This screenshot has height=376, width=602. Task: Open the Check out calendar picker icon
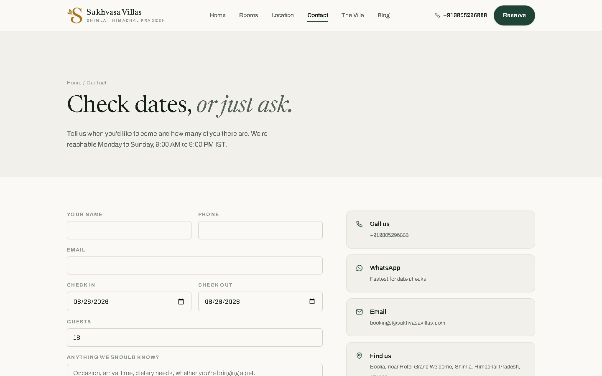312,302
